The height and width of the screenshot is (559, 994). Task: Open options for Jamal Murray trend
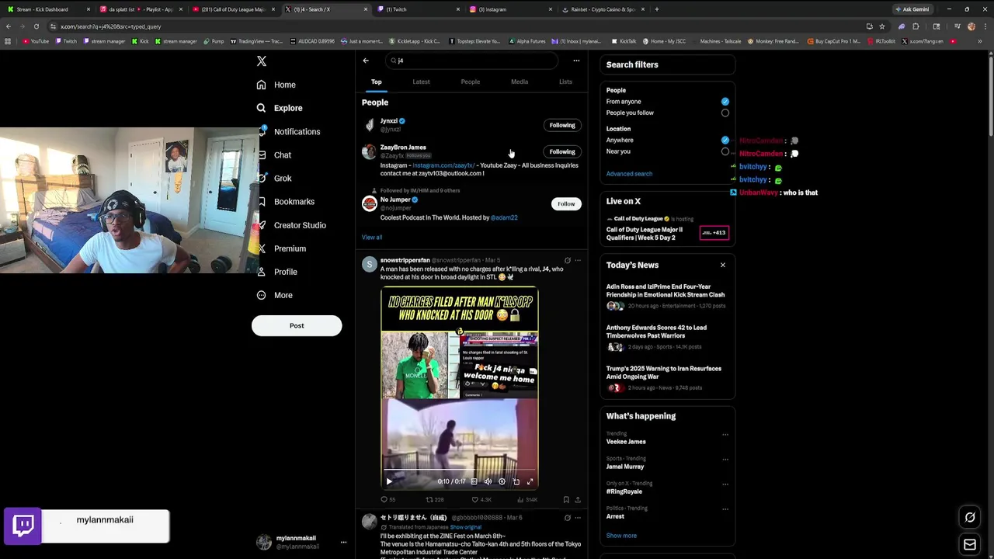pyautogui.click(x=725, y=460)
